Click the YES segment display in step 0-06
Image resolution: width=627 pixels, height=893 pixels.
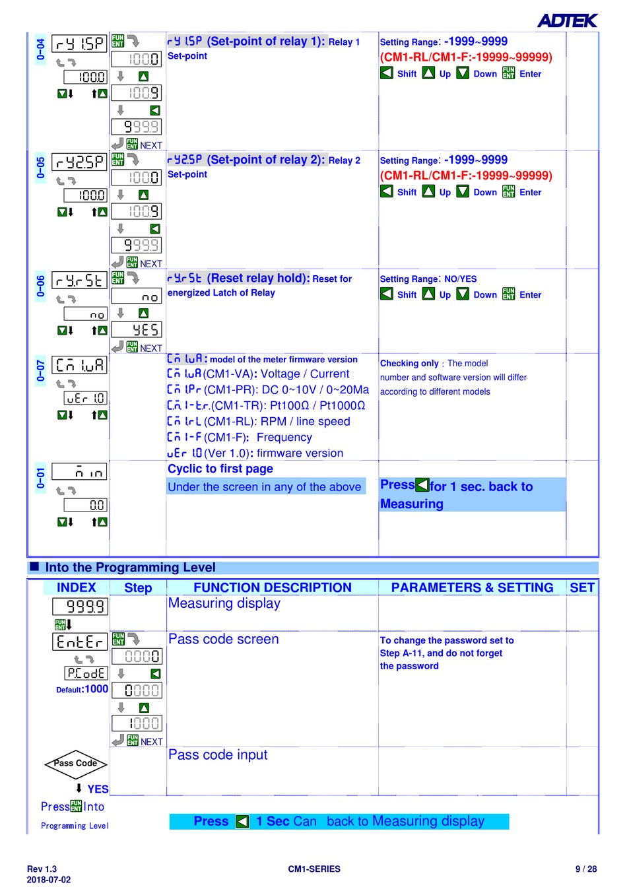(x=137, y=329)
